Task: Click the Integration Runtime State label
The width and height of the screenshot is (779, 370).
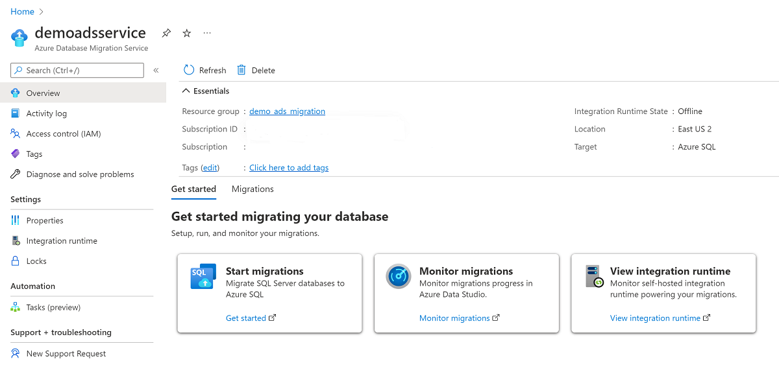Action: [621, 111]
